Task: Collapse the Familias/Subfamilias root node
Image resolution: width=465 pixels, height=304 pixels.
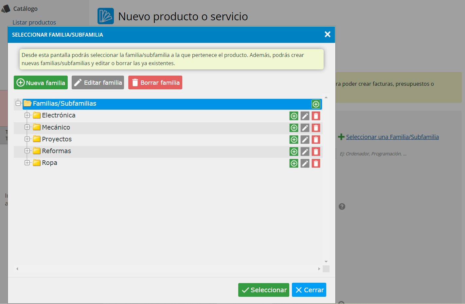Action: click(x=18, y=103)
